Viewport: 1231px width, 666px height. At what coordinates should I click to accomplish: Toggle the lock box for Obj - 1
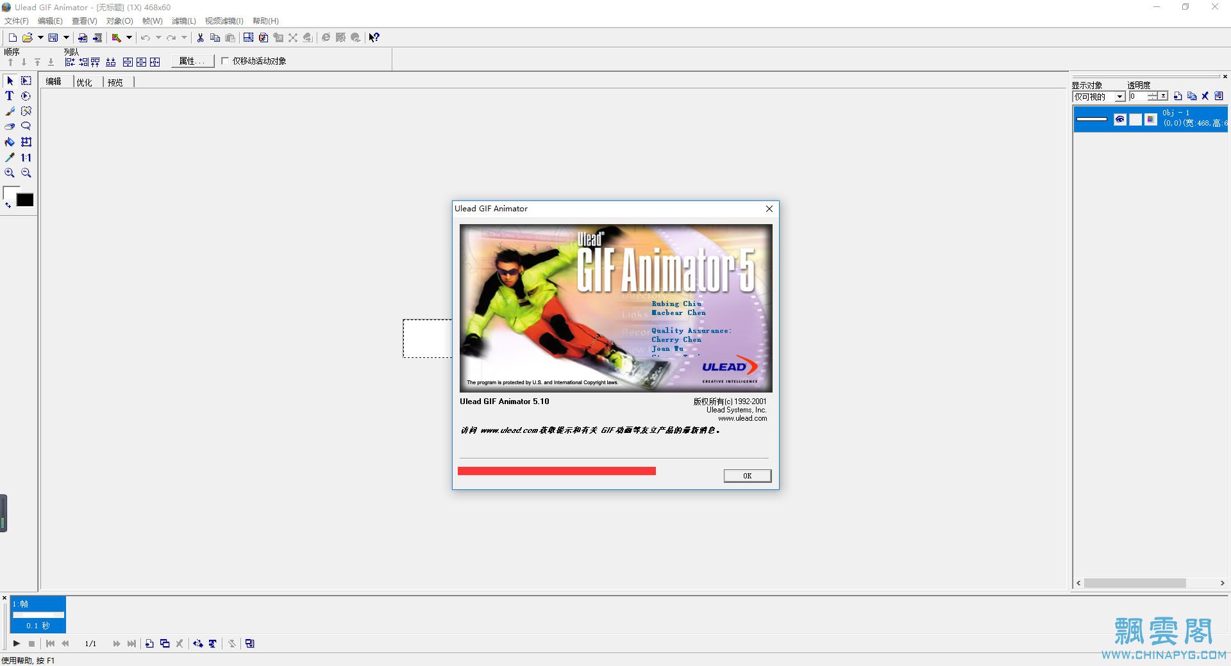pos(1135,120)
